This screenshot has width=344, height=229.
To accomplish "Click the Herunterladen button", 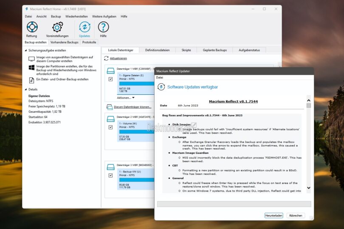I will (x=274, y=215).
